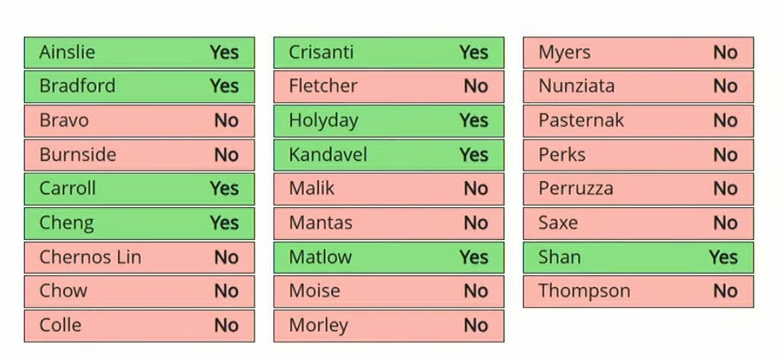The image size is (780, 357).
Task: Click Carroll's green vote row
Action: pos(139,189)
